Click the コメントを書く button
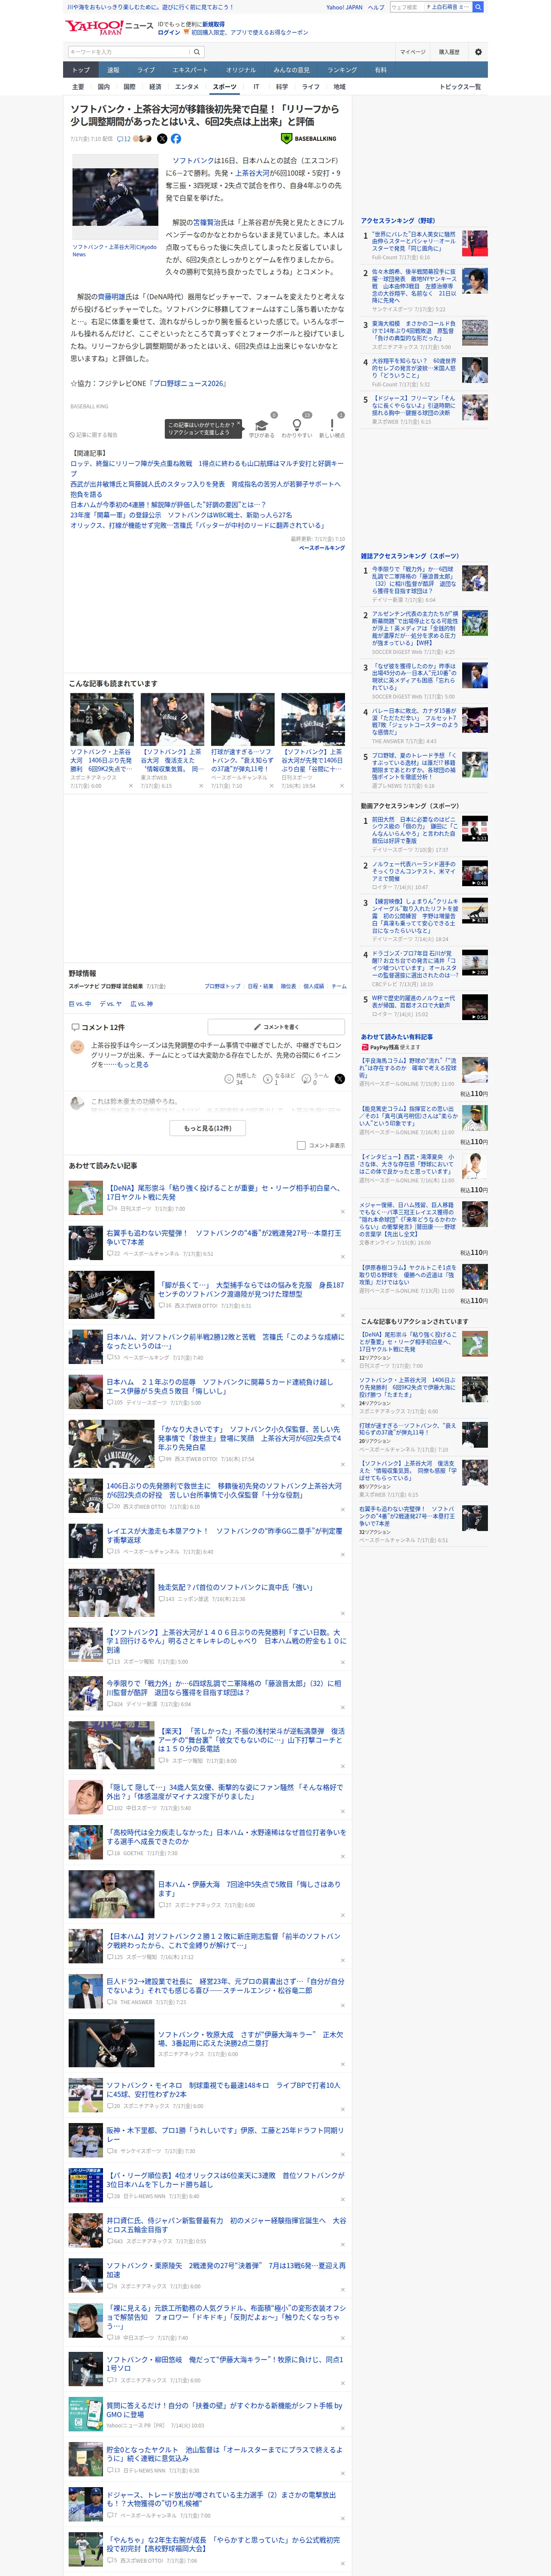The width and height of the screenshot is (551, 2576). [276, 1027]
